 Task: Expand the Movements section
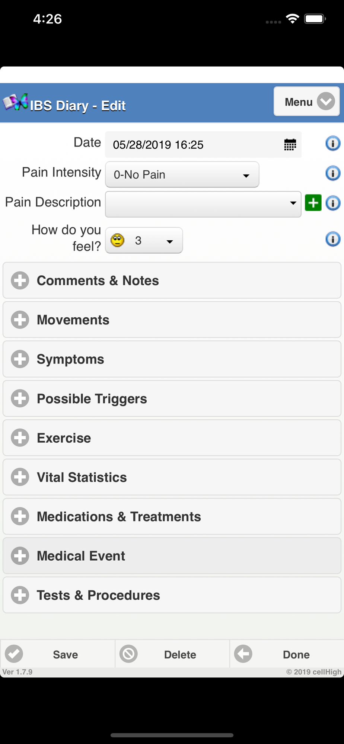(x=172, y=320)
